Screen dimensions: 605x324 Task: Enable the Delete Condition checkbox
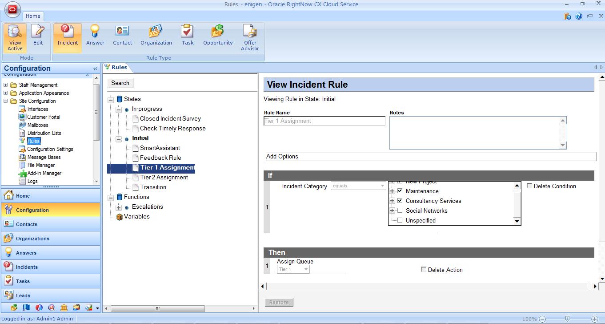pos(529,186)
